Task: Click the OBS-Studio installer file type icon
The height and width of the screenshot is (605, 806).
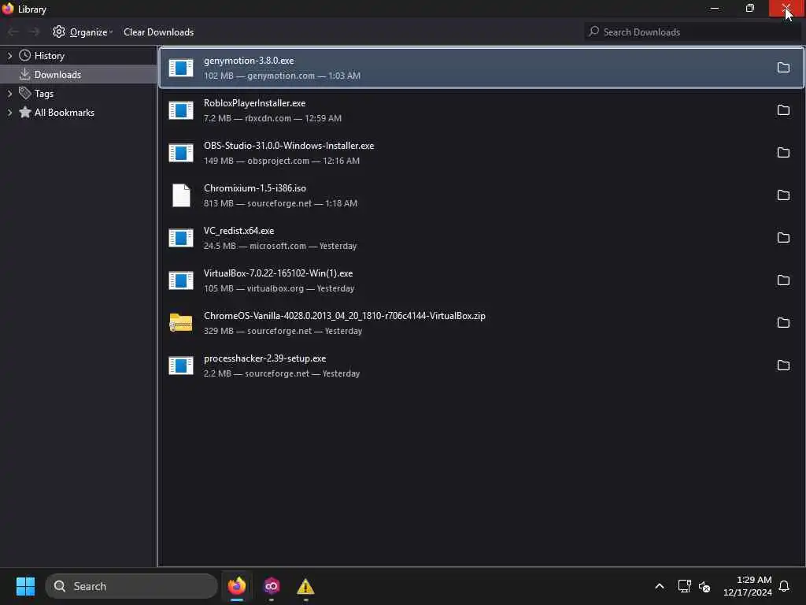Action: coord(181,153)
